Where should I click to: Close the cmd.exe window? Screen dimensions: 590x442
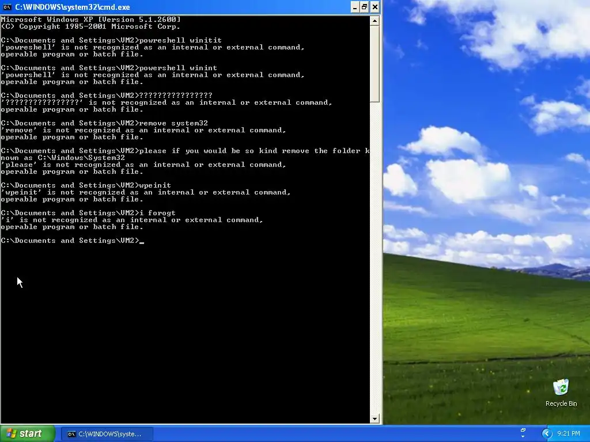coord(375,7)
